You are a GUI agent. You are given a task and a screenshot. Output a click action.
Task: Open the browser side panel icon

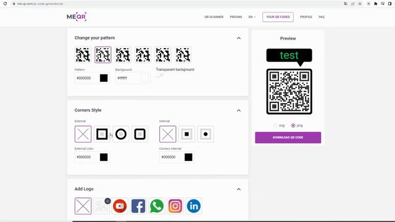(x=389, y=4)
